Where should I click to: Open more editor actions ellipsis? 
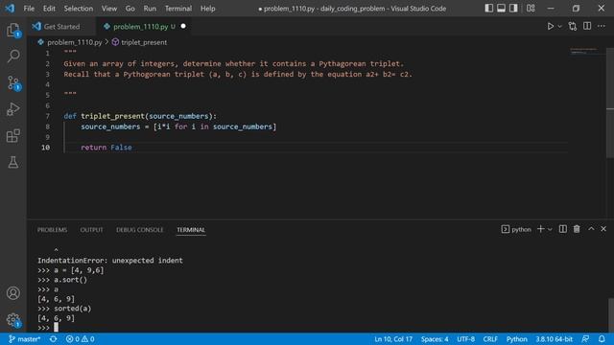pyautogui.click(x=602, y=26)
